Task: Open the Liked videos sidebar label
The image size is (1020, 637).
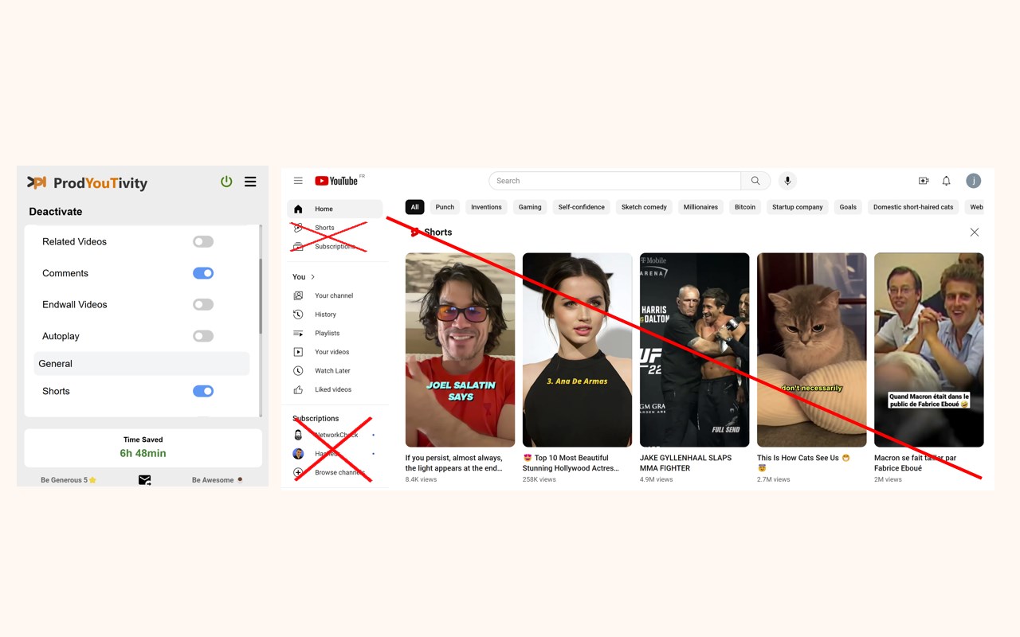Action: point(333,389)
